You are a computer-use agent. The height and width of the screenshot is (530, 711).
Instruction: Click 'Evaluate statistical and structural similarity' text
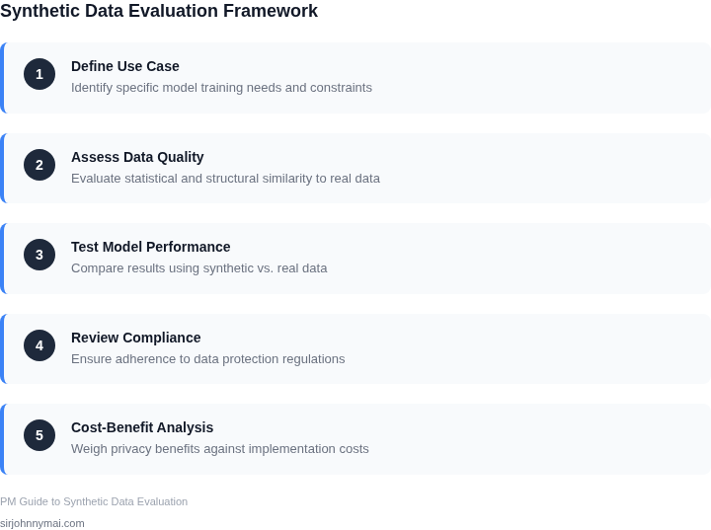225,179
